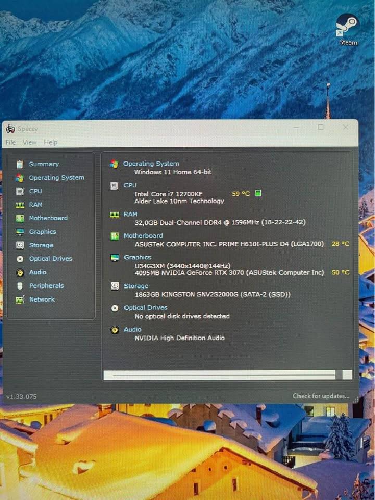Click the 28 °C motherboard temperature value
Viewport: 375px width, 500px height.
point(341,244)
